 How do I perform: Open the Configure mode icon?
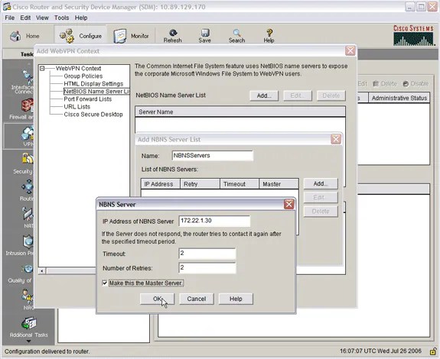point(67,36)
